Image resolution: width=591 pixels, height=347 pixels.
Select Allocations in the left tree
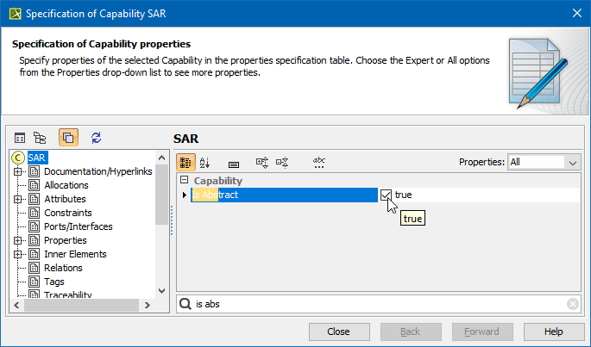(66, 185)
